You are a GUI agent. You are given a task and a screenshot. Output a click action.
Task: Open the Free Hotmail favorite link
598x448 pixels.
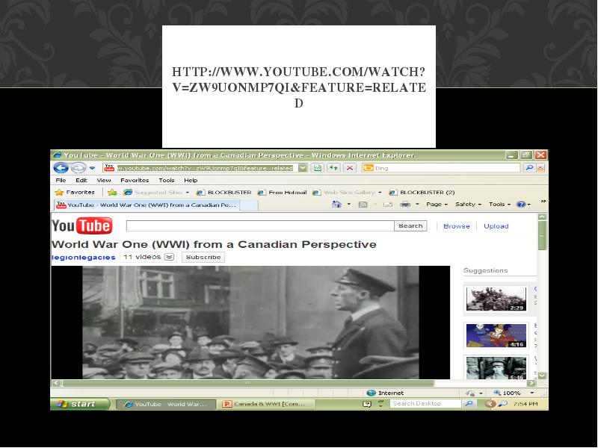pos(283,193)
